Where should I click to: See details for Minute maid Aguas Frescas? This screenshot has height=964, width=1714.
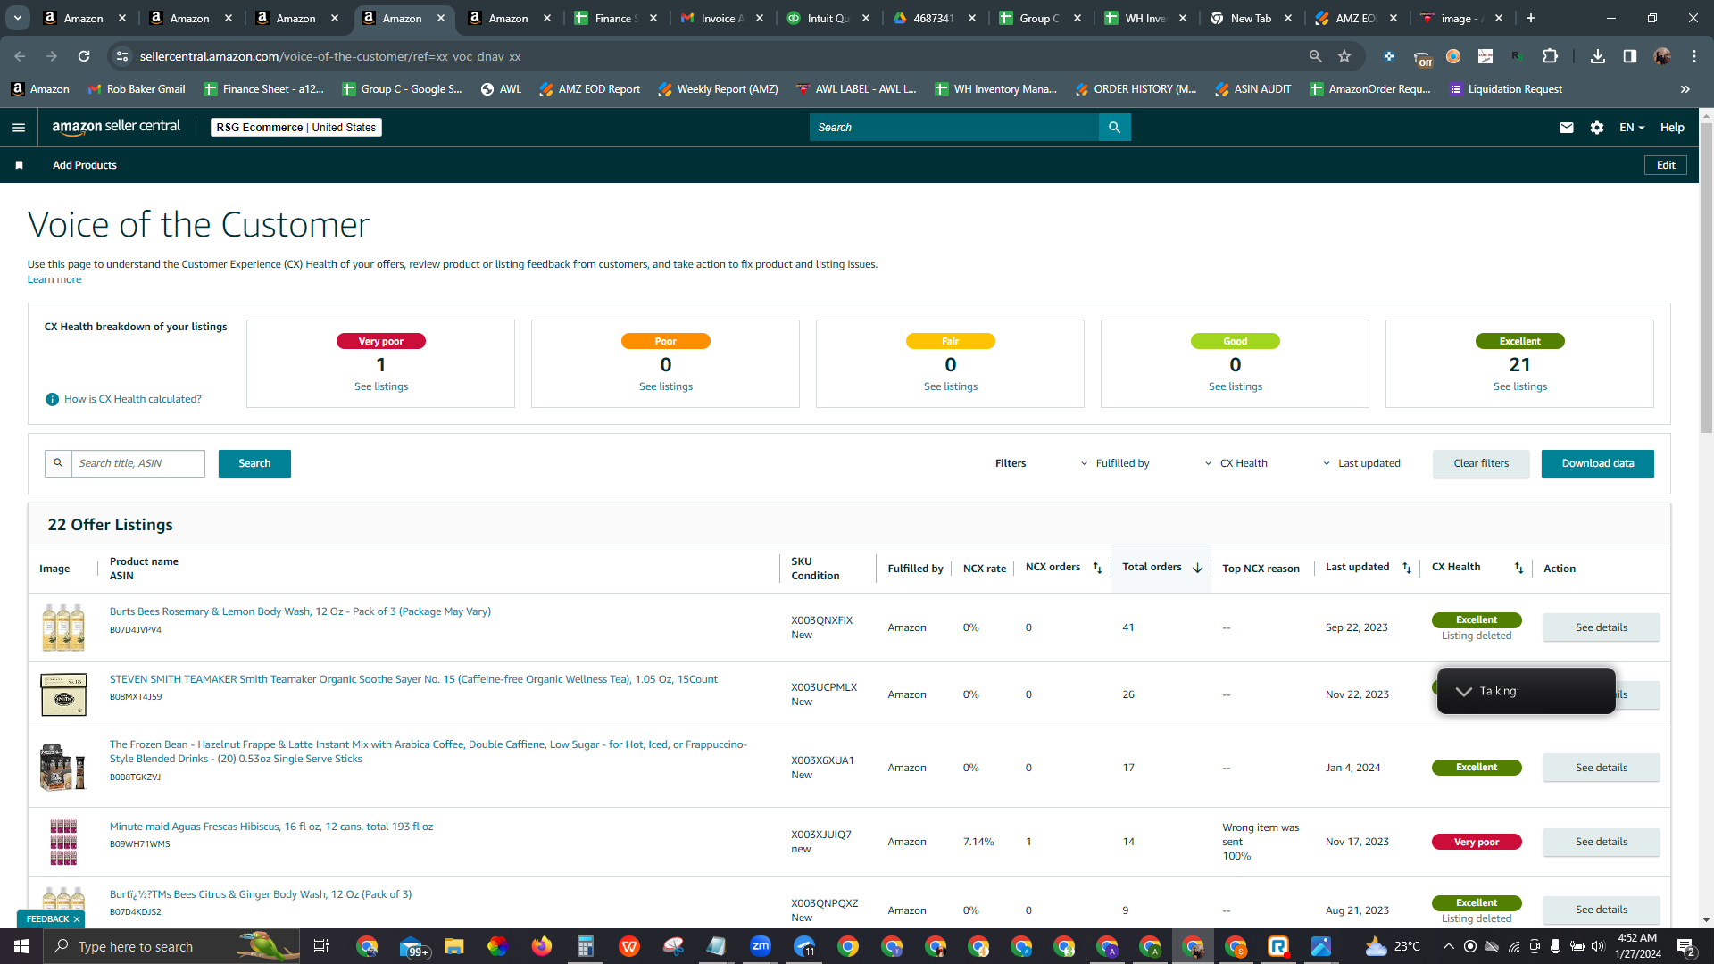coord(1602,842)
